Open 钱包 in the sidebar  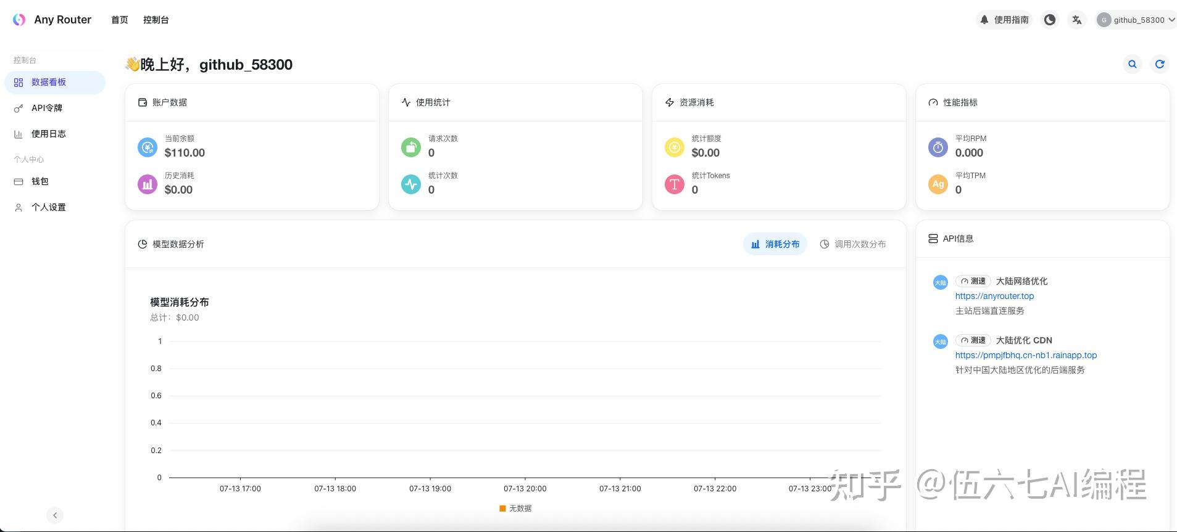pyautogui.click(x=55, y=182)
